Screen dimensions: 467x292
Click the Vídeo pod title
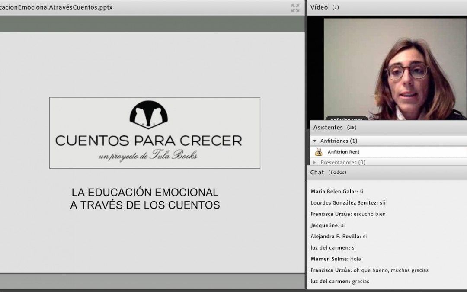[319, 7]
